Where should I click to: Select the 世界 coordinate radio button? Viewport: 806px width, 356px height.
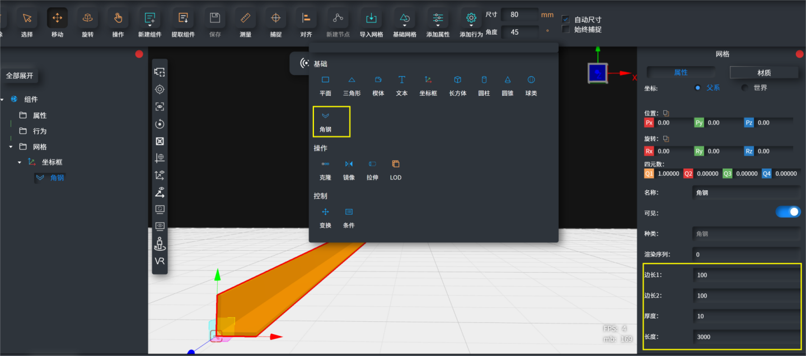(744, 87)
